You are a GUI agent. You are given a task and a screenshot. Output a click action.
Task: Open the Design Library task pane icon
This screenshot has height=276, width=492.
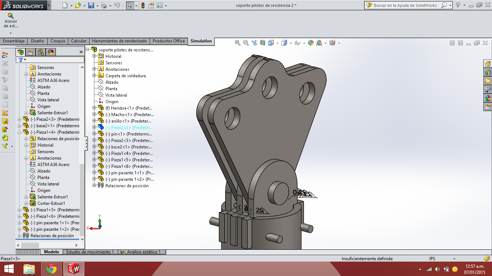click(488, 72)
